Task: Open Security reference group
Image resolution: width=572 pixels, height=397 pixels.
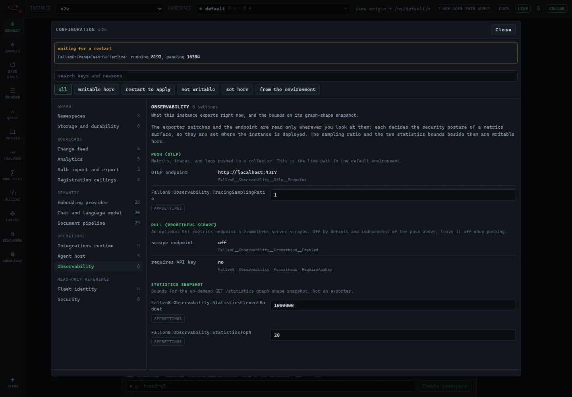Action: tap(99, 299)
